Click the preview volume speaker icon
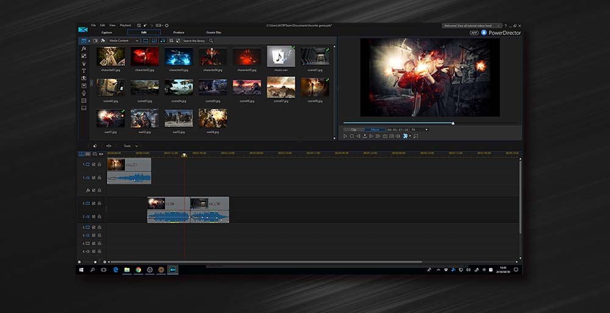The height and width of the screenshot is (313, 610). click(x=398, y=136)
